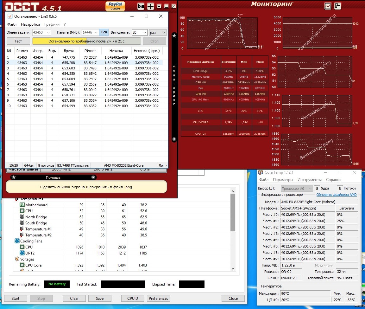The width and height of the screenshot is (365, 309).
Task: Click the Модель field showing AMD FX-8320E
Action: coord(319,202)
